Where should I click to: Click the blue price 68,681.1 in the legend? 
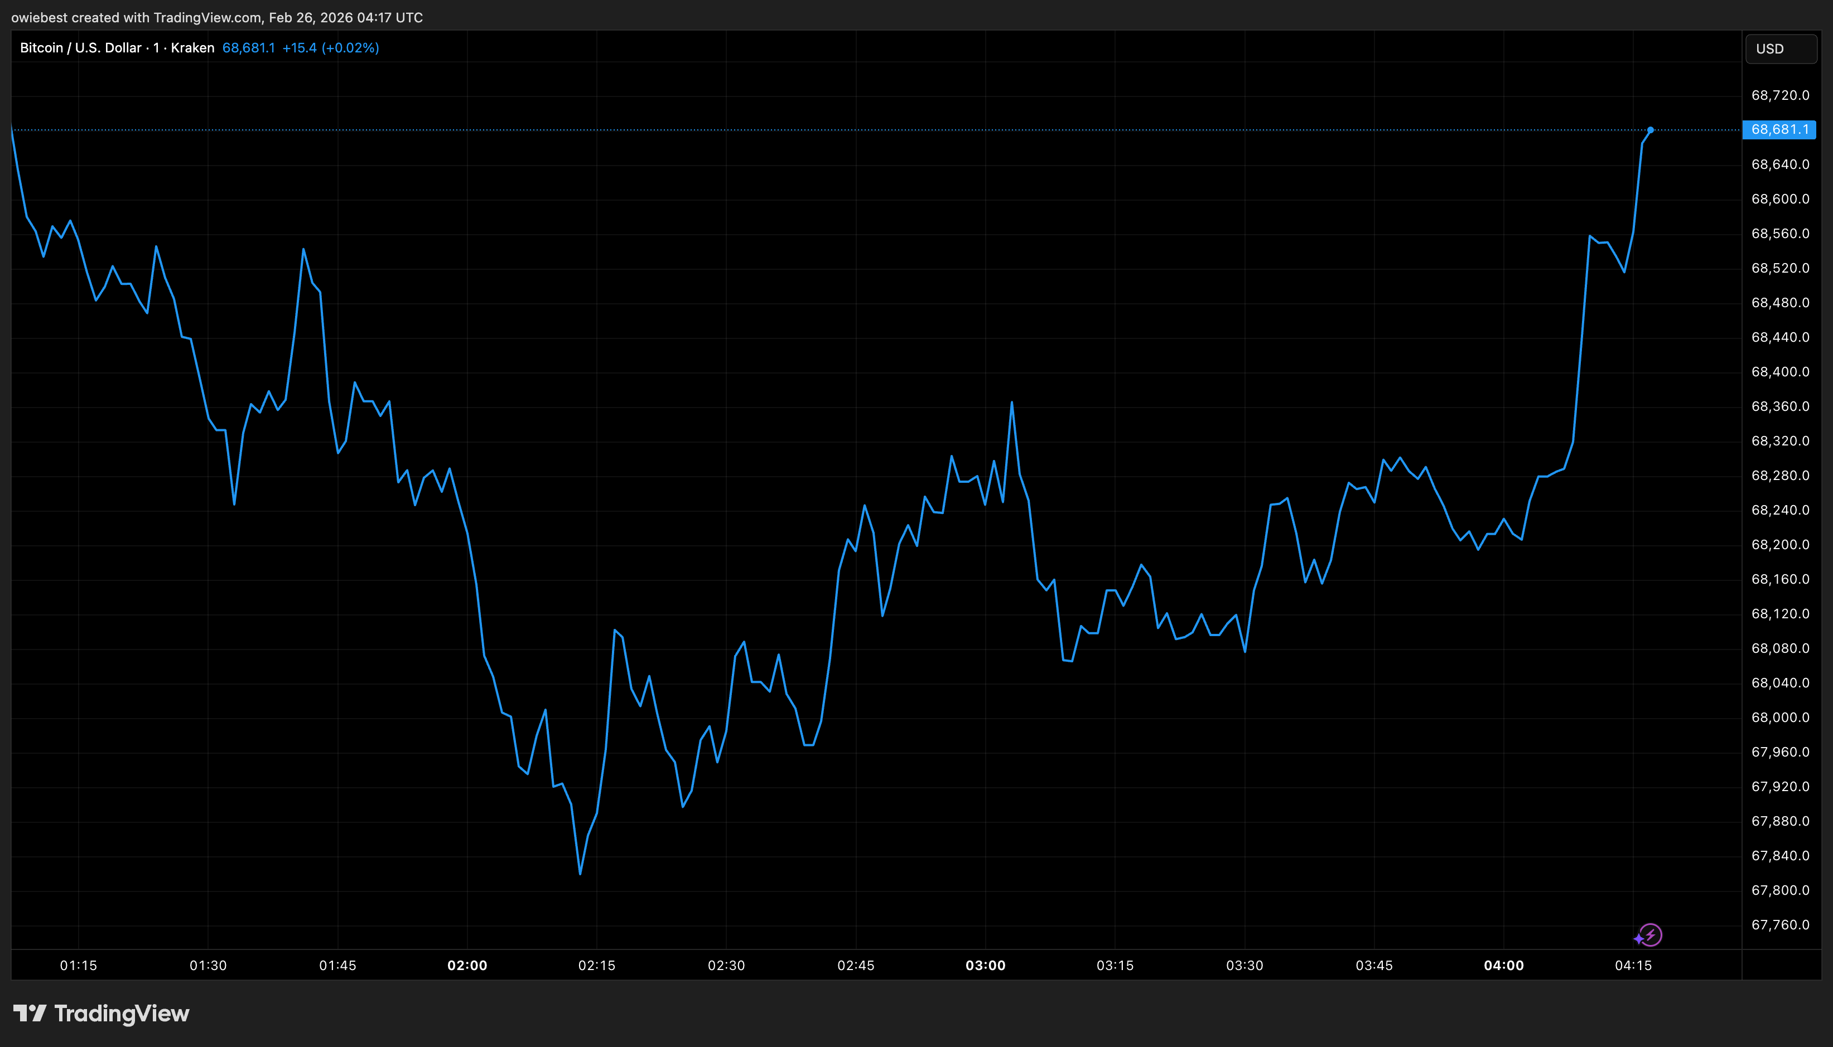pos(249,47)
